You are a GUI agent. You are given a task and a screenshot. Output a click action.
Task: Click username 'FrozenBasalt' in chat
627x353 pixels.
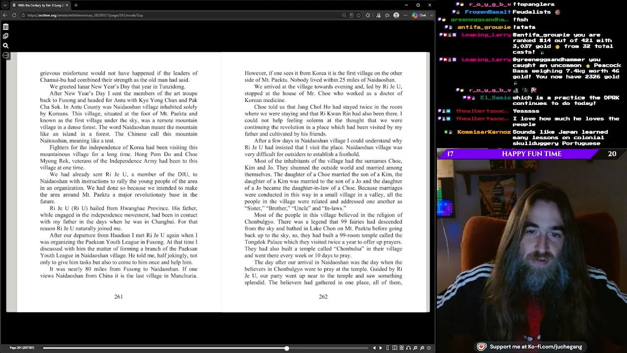[x=487, y=12]
